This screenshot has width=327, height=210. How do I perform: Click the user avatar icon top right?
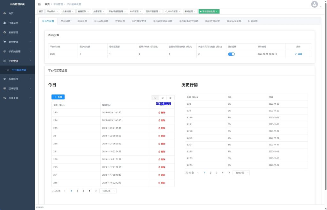coord(315,4)
